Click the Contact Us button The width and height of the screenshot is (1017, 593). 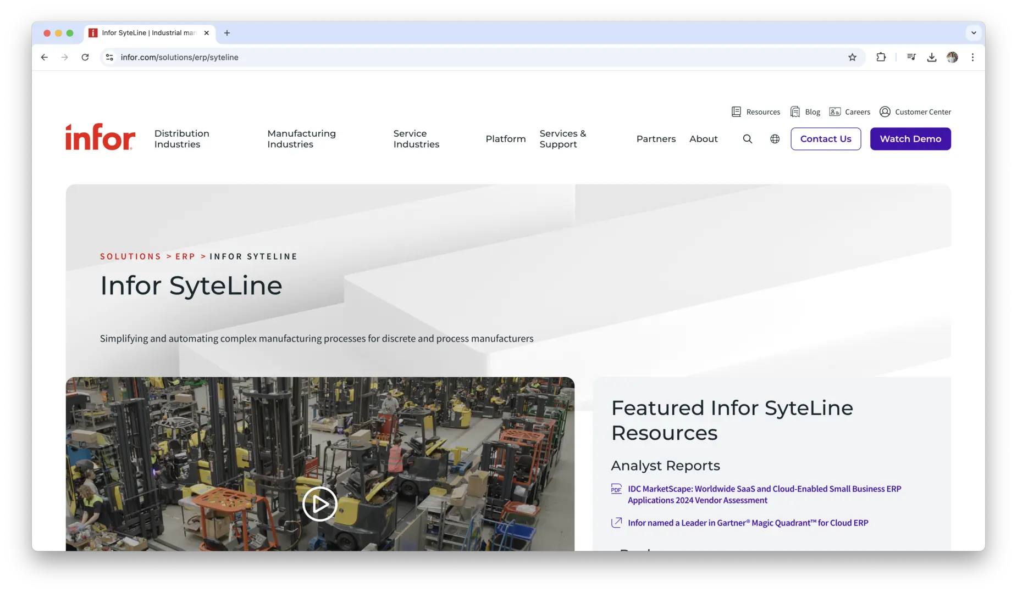tap(826, 139)
